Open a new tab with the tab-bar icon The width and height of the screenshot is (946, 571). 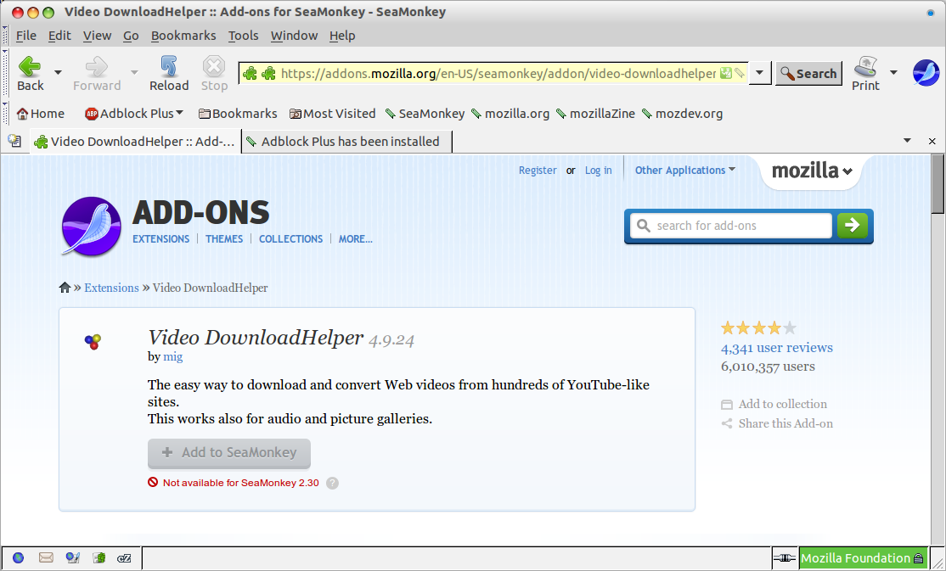pos(14,141)
